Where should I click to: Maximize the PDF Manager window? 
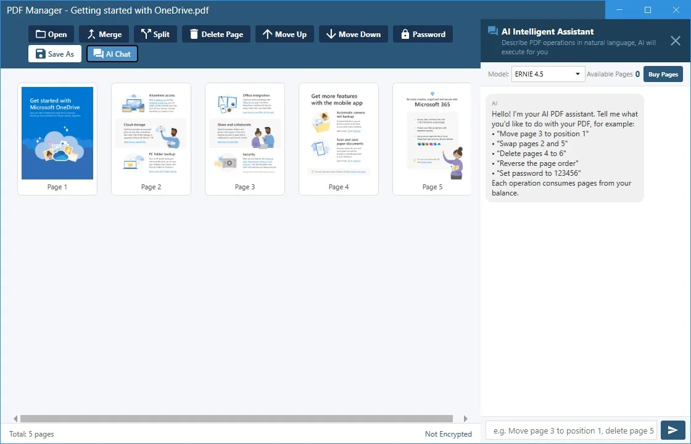pyautogui.click(x=647, y=10)
